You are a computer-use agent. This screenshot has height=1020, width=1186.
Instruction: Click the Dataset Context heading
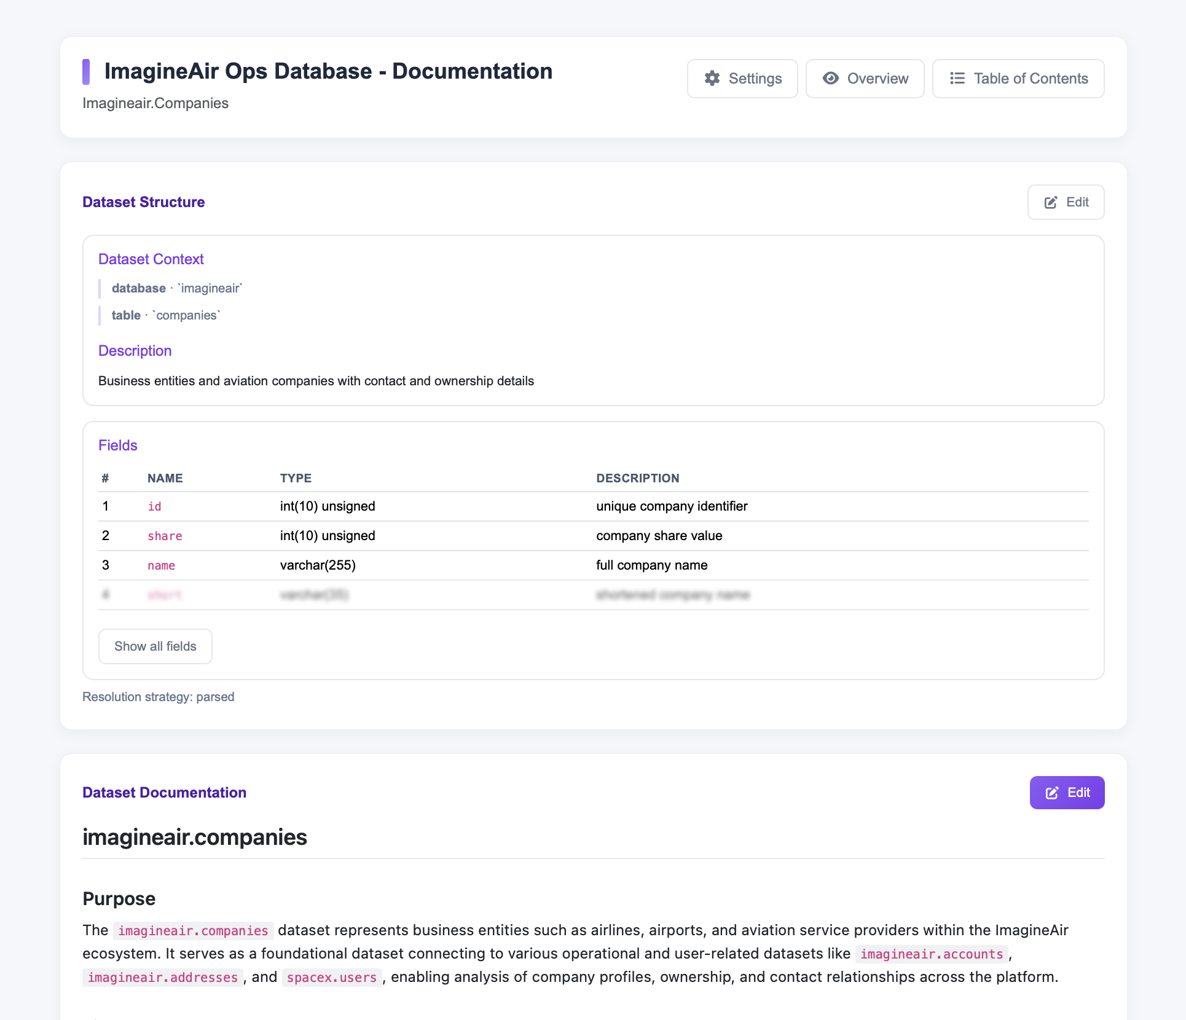pos(151,259)
